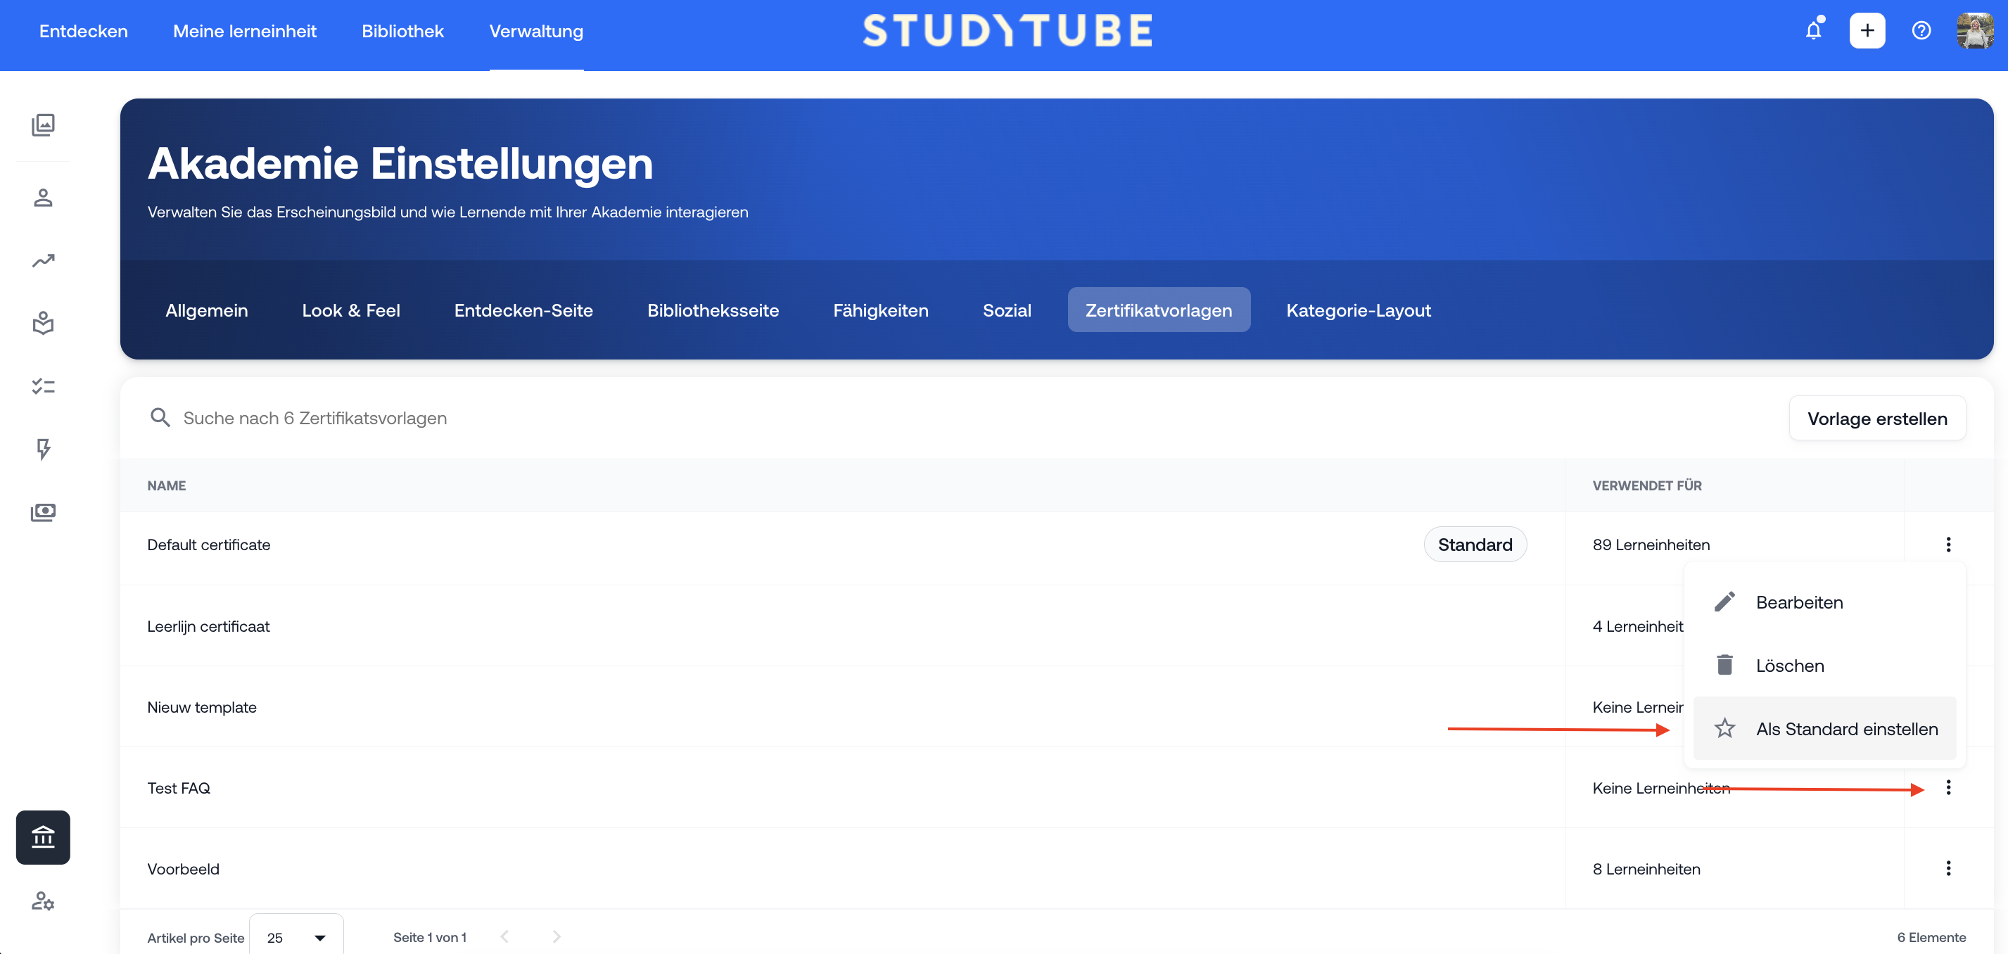Image resolution: width=2008 pixels, height=954 pixels.
Task: Go to Bibliothek in top navigation
Action: pos(402,31)
